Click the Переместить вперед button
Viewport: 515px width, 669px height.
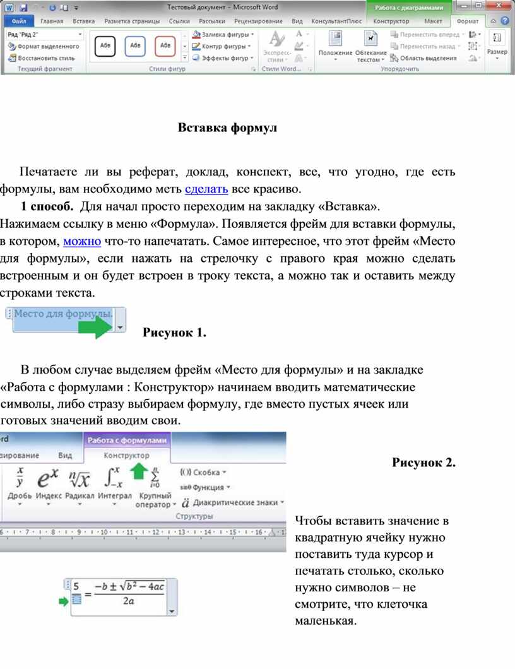(427, 34)
